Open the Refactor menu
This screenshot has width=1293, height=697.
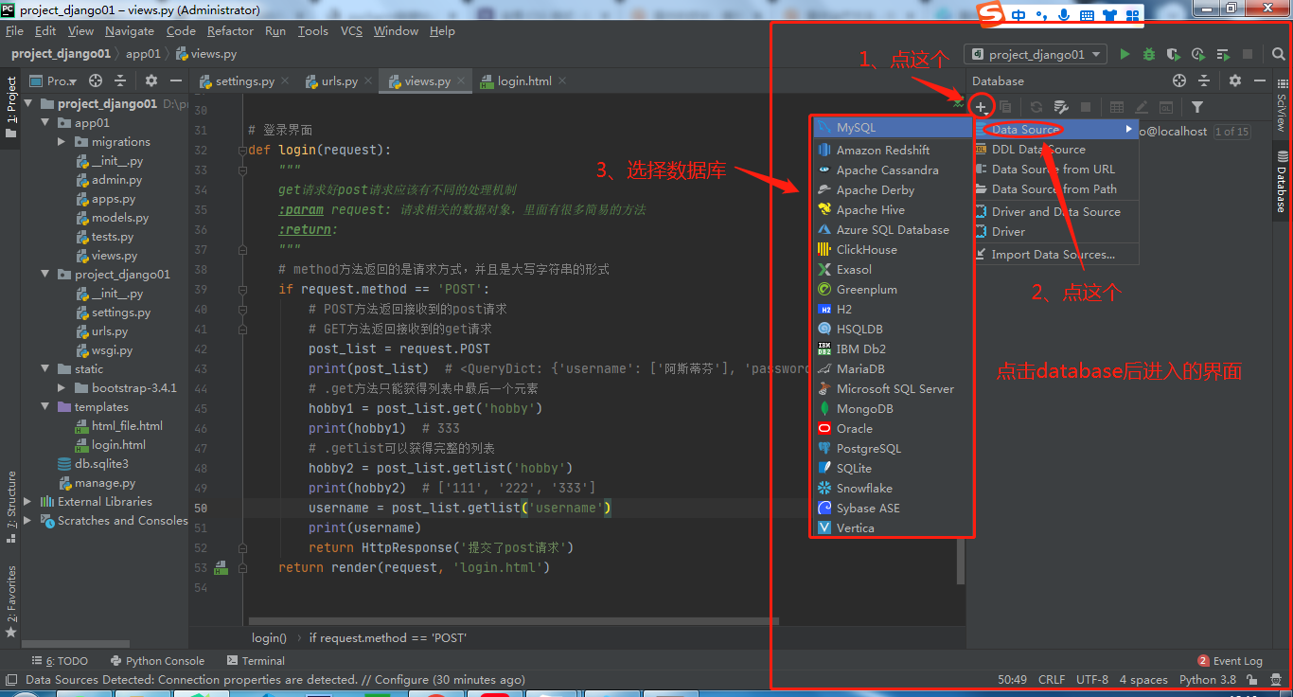230,31
